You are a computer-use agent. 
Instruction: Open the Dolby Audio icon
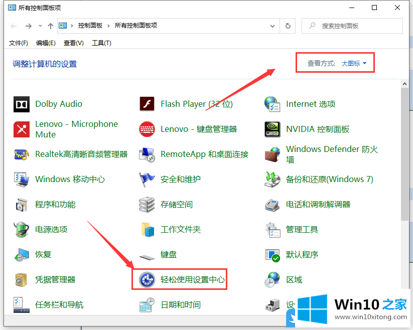pyautogui.click(x=22, y=104)
